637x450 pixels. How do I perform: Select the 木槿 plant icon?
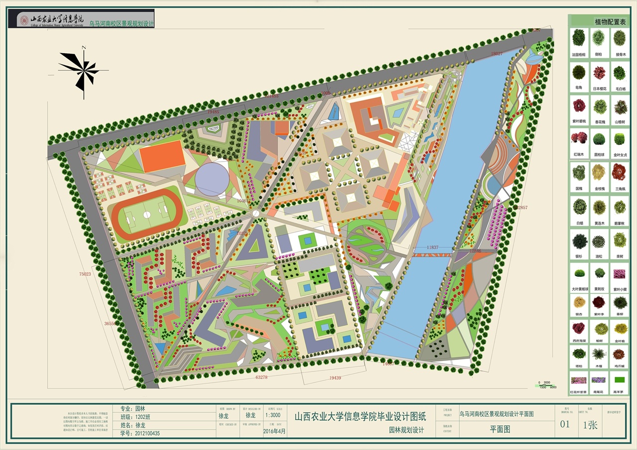coord(599,354)
